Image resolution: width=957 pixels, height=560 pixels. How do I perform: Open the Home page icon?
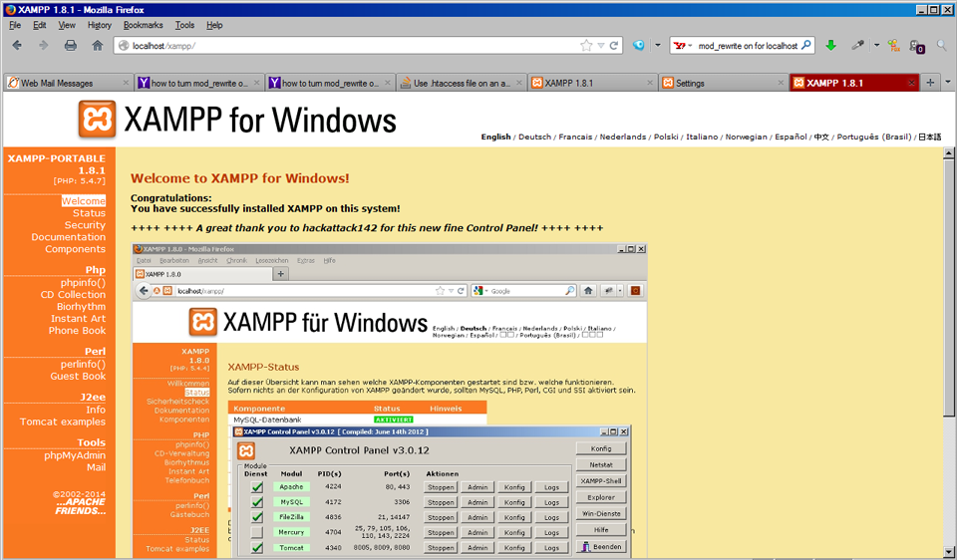[x=97, y=45]
